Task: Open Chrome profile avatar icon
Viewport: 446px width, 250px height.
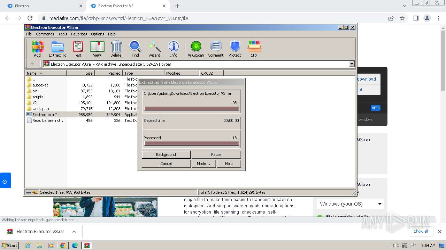Action: pyautogui.click(x=427, y=18)
